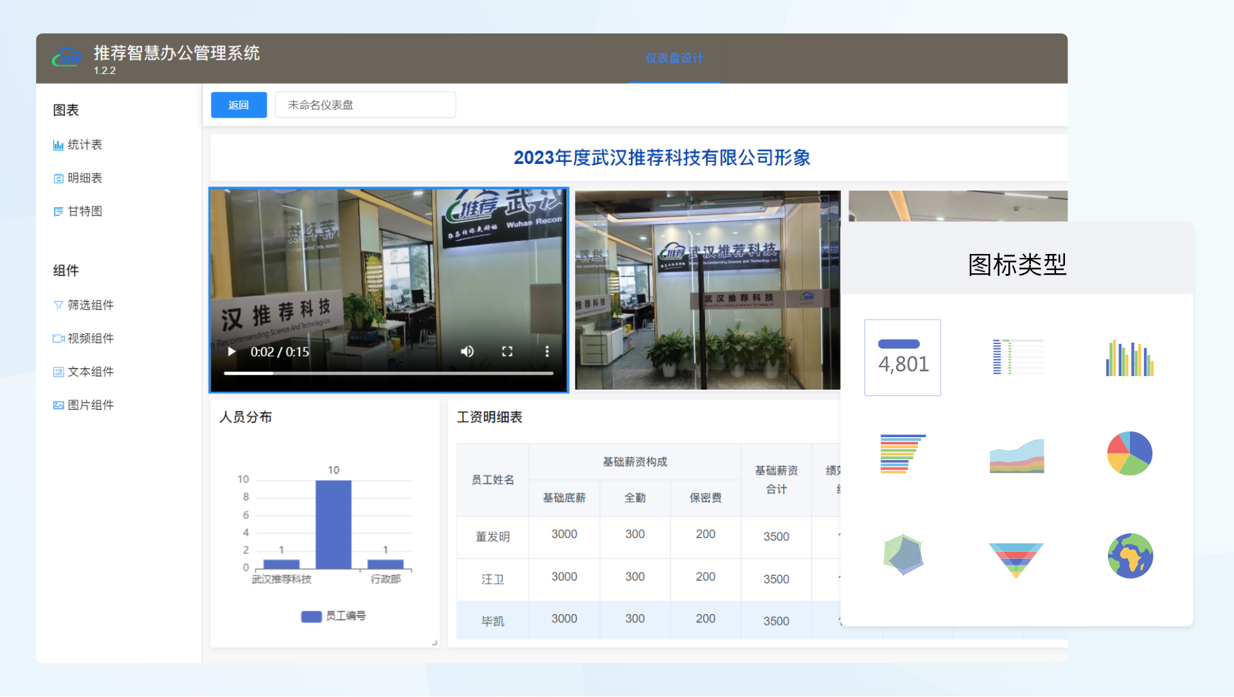
Task: Click the 基础薪资构成 group header
Action: coord(634,462)
